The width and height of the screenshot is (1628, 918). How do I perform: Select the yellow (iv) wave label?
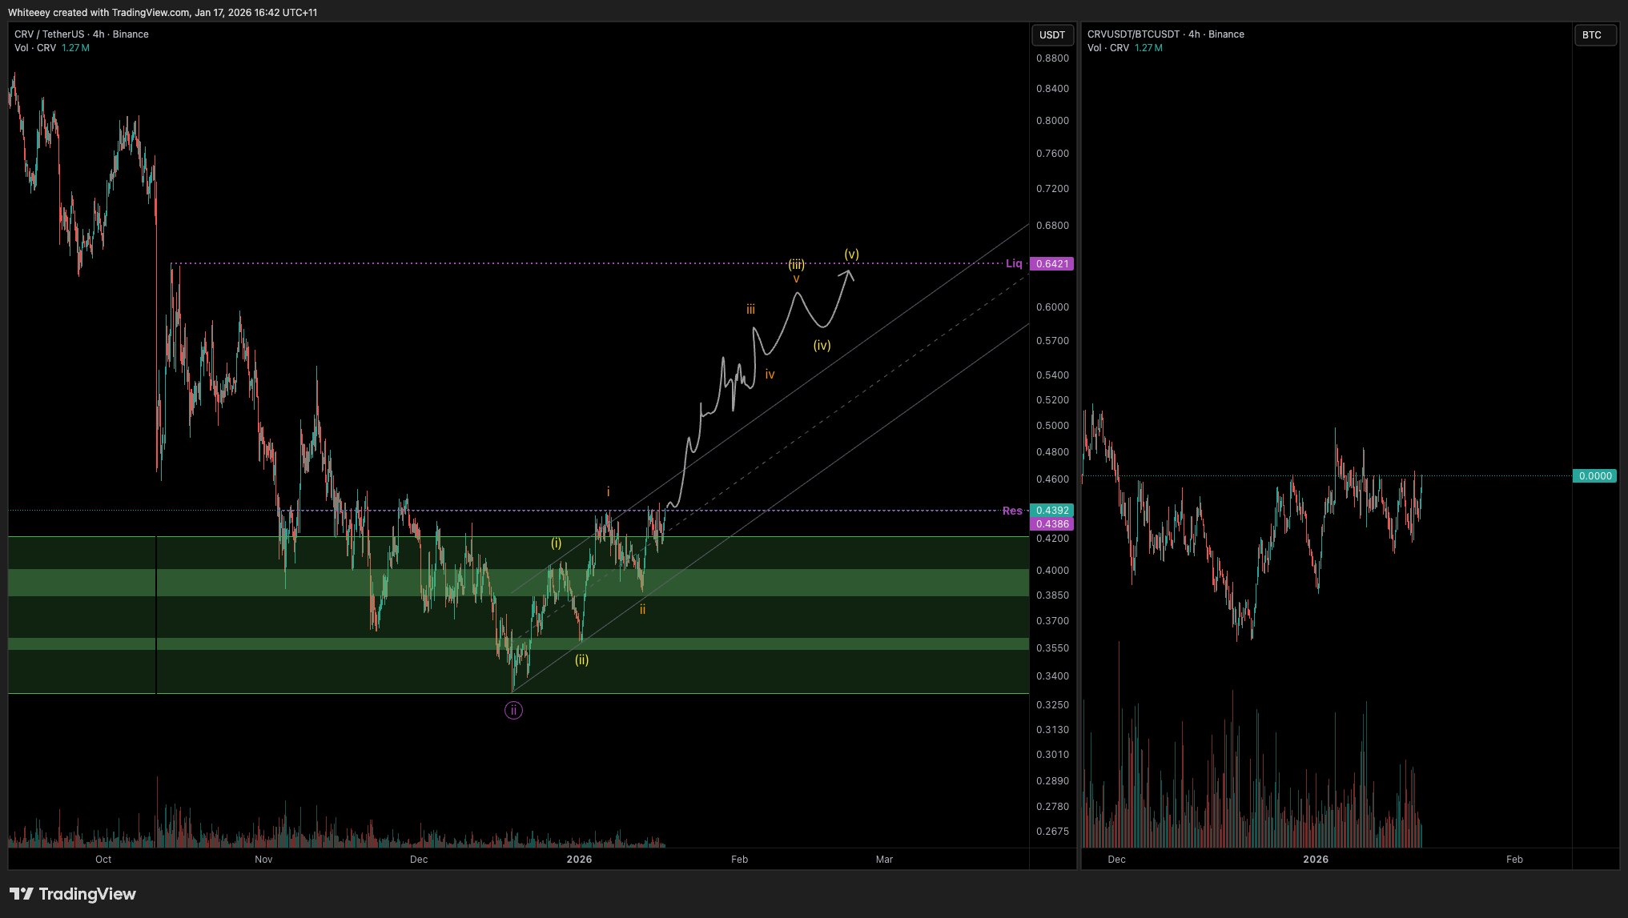point(822,346)
